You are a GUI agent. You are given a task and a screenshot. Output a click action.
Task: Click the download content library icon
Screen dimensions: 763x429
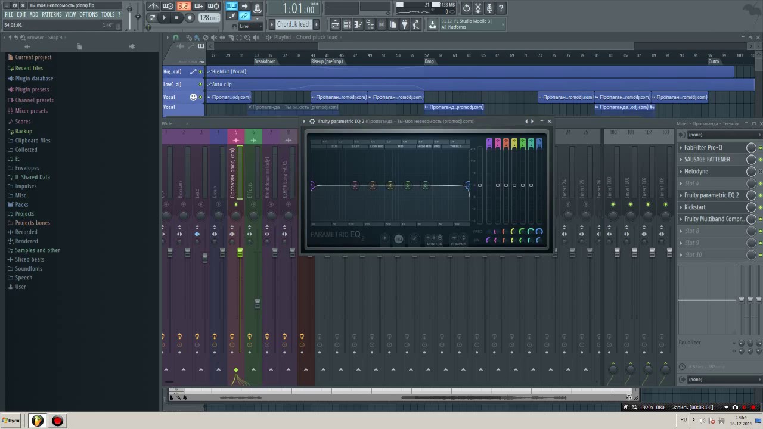click(x=432, y=24)
